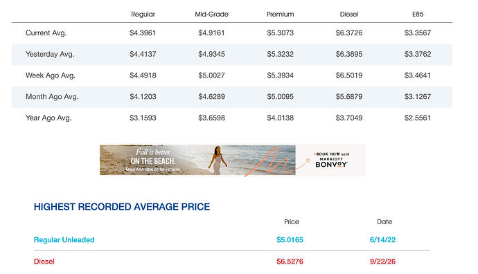This screenshot has height=274, width=478.
Task: Click record diesel price $6.5276
Action: pyautogui.click(x=290, y=262)
